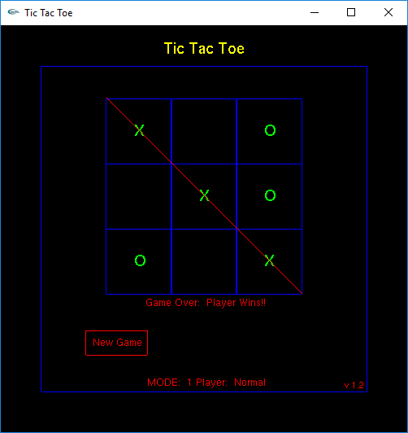Maximize the Tic Tac Toe window

[351, 12]
